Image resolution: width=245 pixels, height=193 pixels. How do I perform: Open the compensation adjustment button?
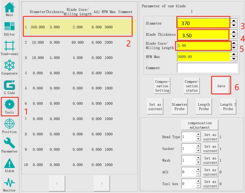[x=199, y=125]
